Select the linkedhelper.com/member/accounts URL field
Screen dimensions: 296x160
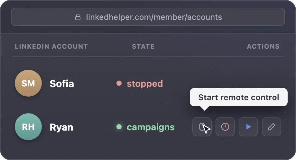148,17
